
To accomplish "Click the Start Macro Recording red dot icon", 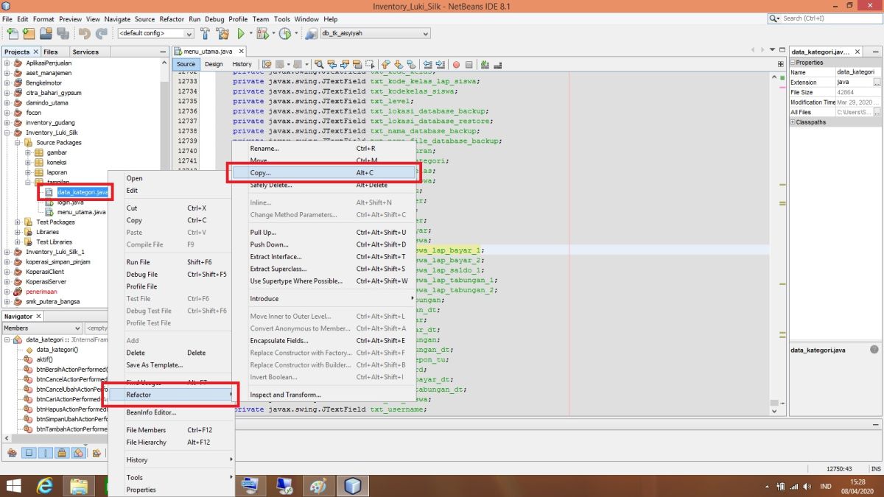I will click(x=456, y=64).
